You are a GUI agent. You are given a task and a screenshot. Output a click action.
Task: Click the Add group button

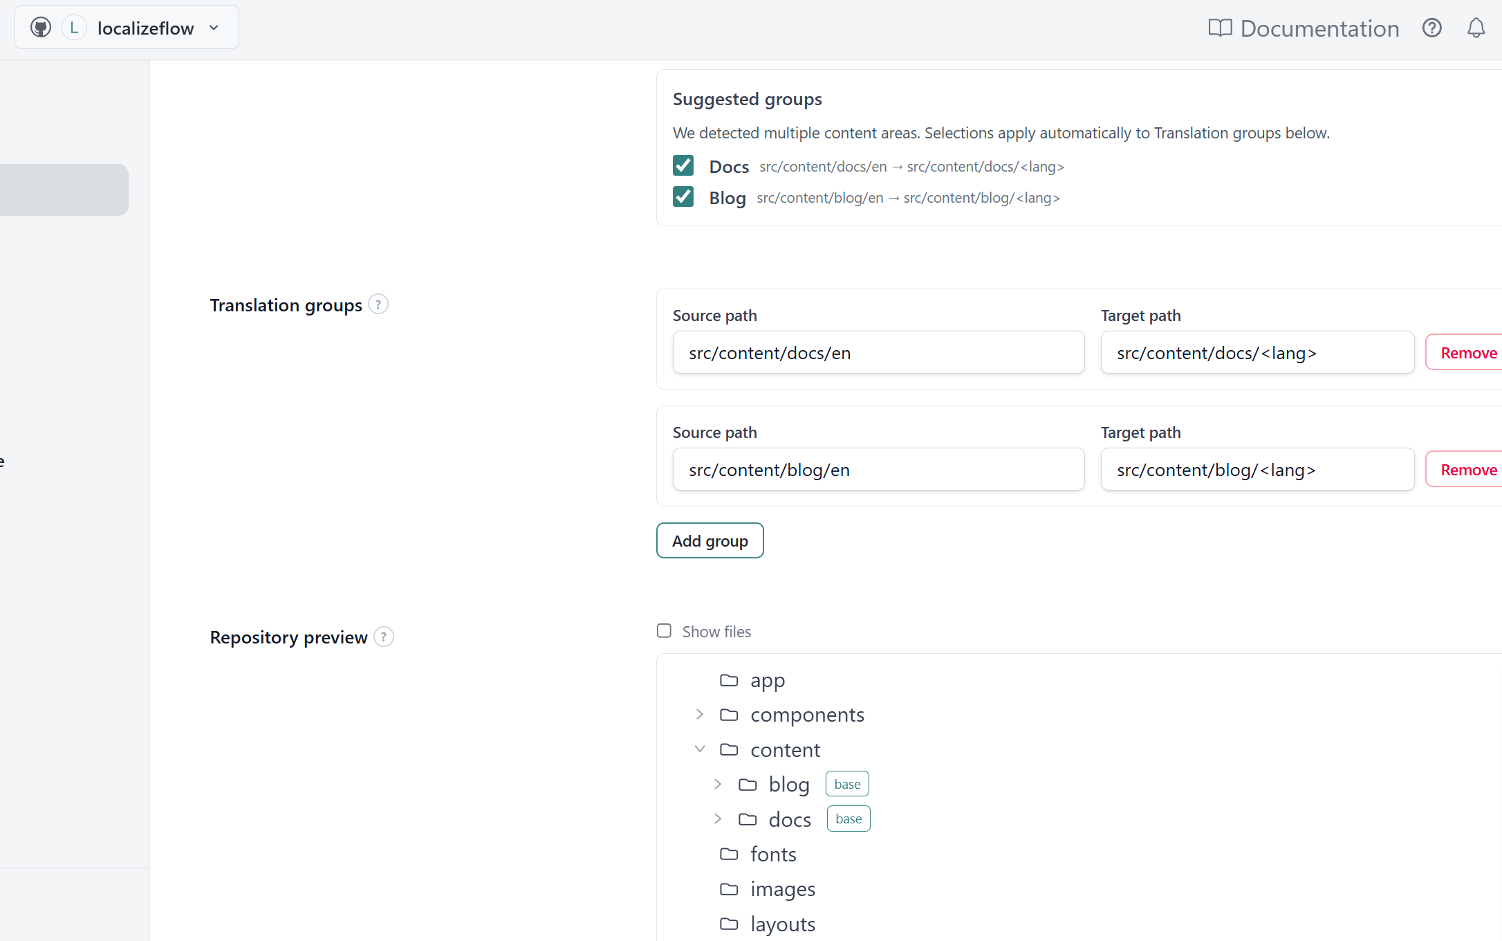[710, 540]
